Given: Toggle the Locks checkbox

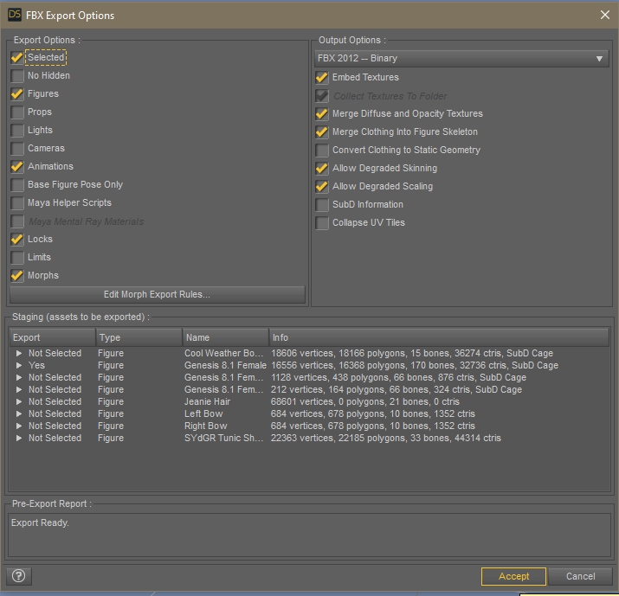Looking at the screenshot, I should 17,239.
